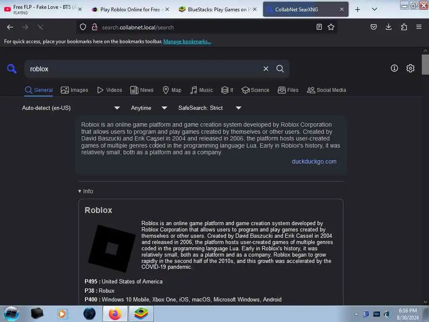
Task: Click the site security padlock icon
Action: click(95, 27)
